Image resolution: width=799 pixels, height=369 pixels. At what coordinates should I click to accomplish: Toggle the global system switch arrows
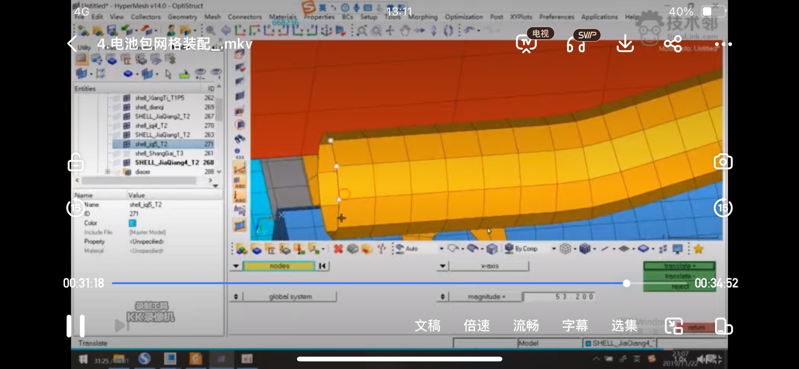click(x=236, y=297)
